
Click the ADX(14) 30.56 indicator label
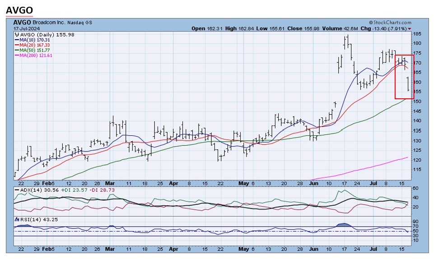(x=36, y=190)
